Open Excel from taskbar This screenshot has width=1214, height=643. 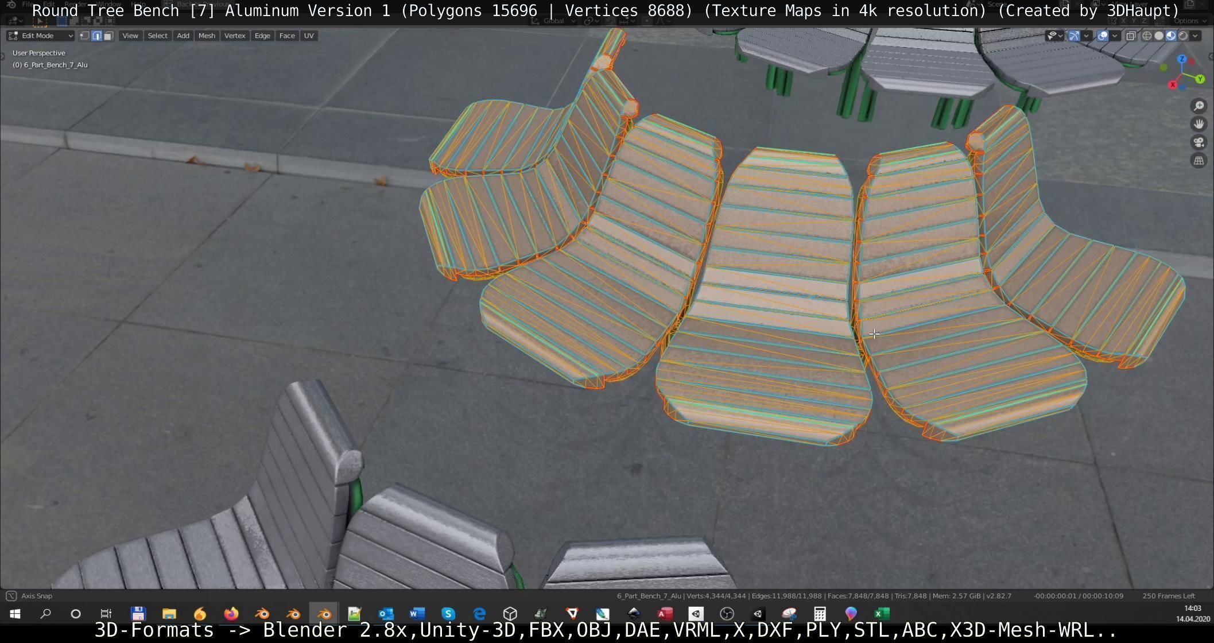click(882, 614)
